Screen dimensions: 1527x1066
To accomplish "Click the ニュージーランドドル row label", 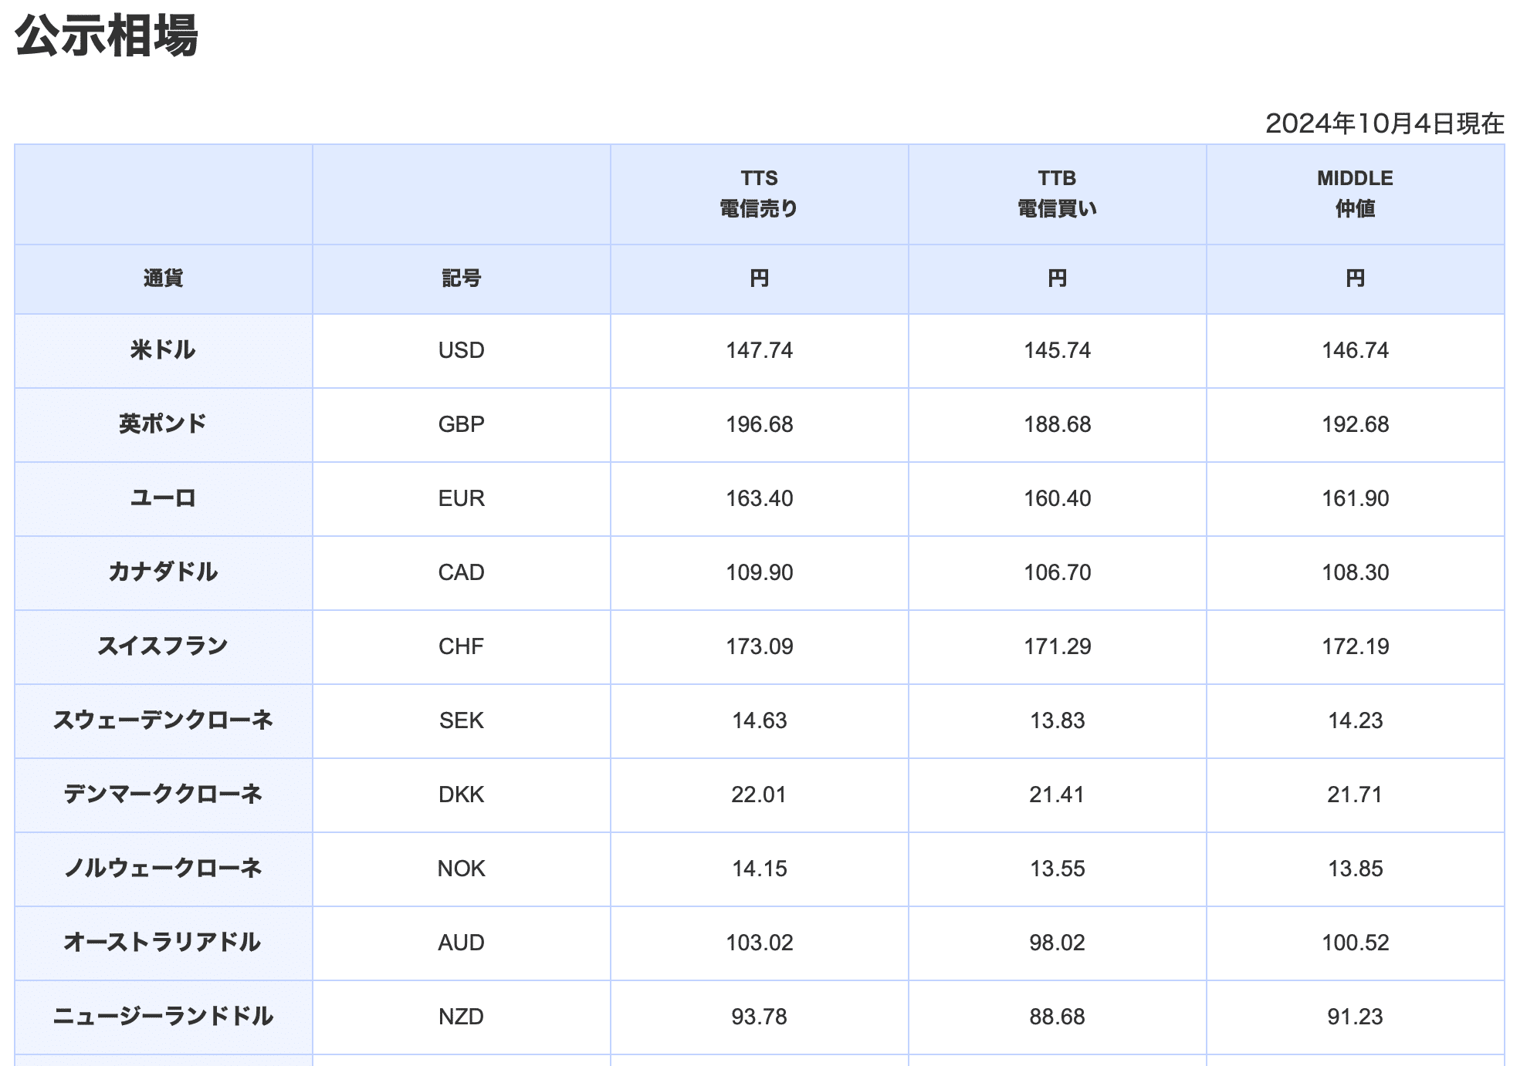I will coord(163,1017).
